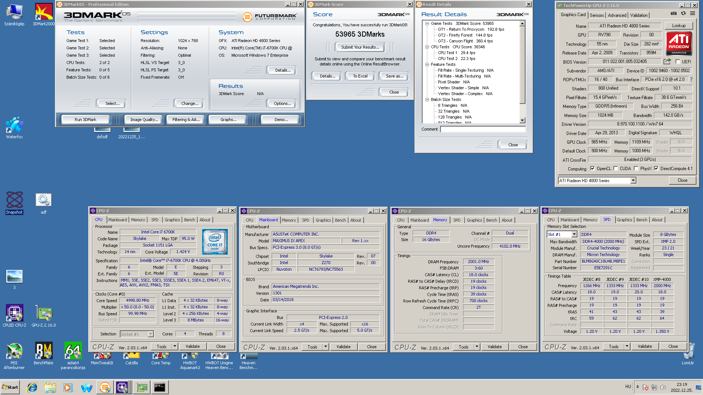Open GPU-Z hamburger menu icon
Screen dimensions: 703x395
click(x=692, y=14)
